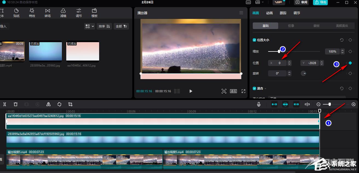The image size is (359, 173).
Task: Open the media view mode dropdown
Action: (90, 26)
